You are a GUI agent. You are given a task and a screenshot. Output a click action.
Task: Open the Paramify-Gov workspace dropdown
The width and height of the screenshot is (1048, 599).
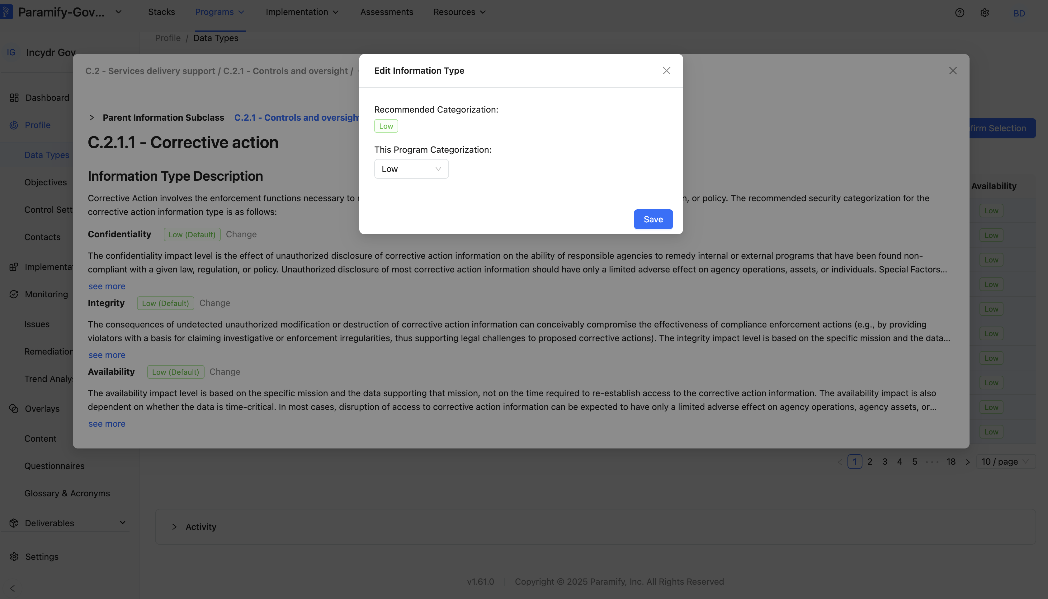pos(118,12)
